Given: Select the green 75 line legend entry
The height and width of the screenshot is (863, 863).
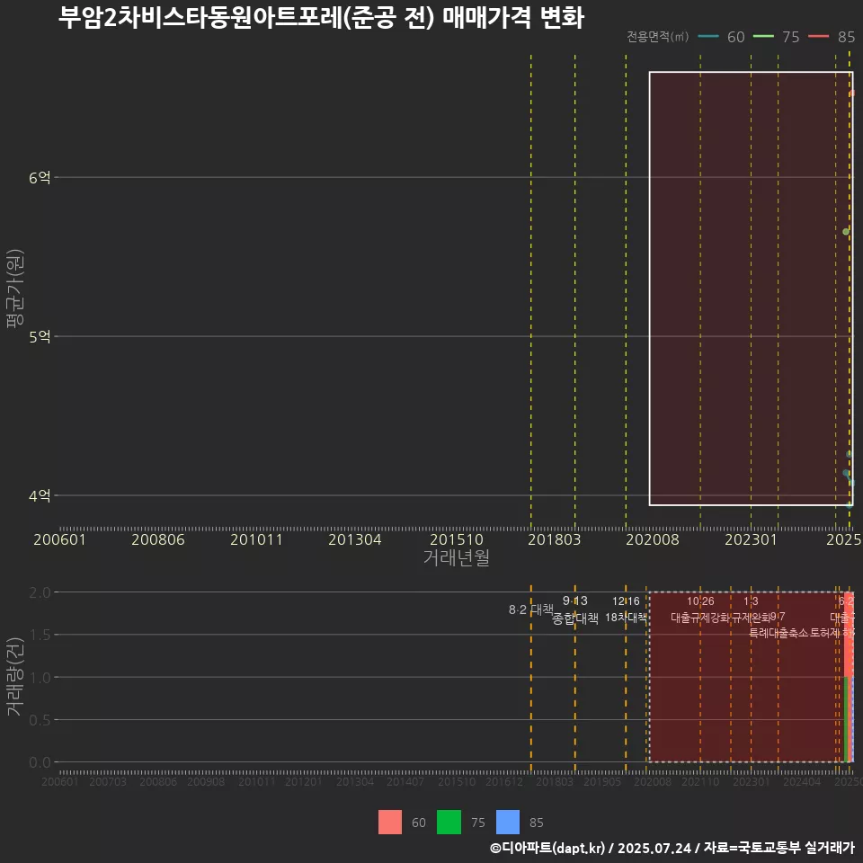Looking at the screenshot, I should coord(776,37).
